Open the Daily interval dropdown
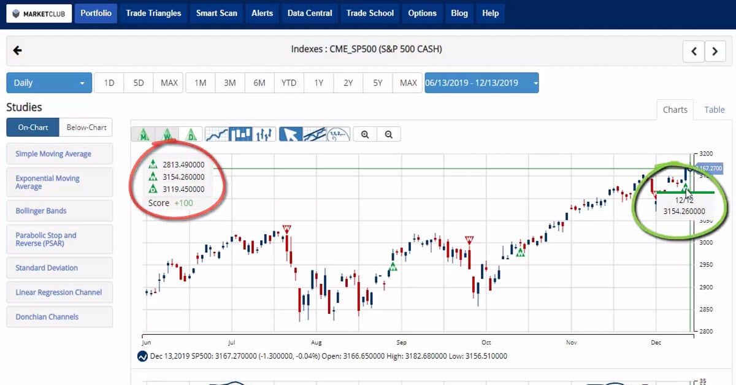 (x=49, y=83)
